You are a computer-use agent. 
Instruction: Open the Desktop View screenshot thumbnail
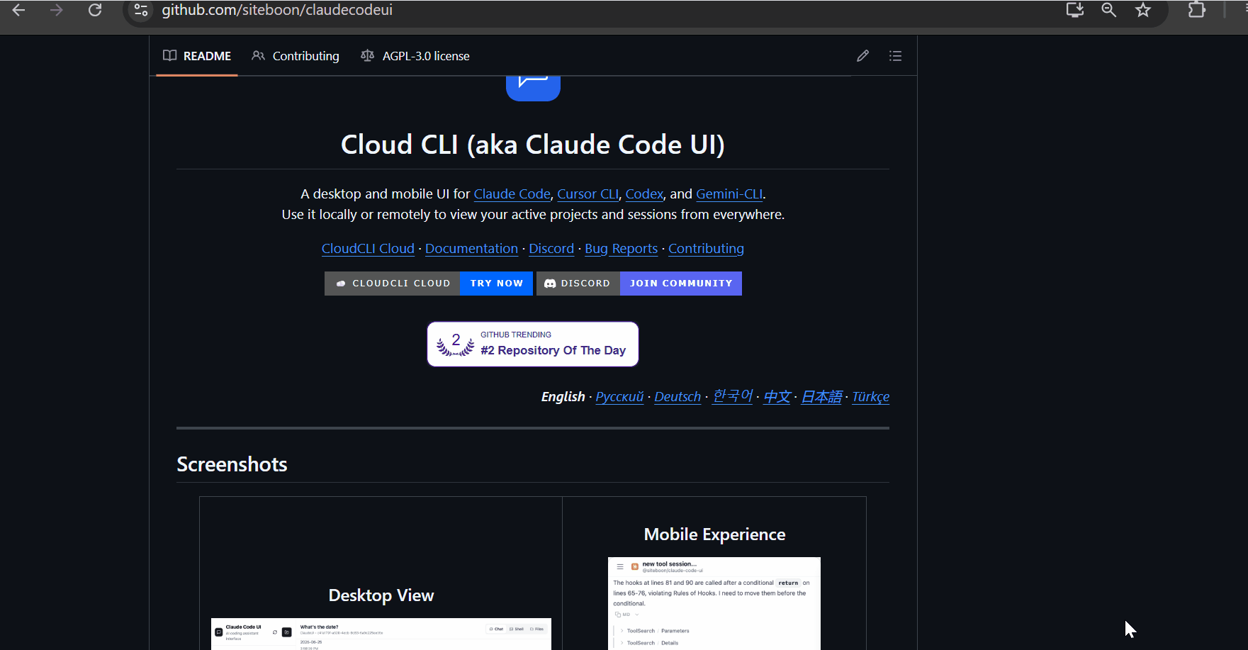tap(381, 634)
